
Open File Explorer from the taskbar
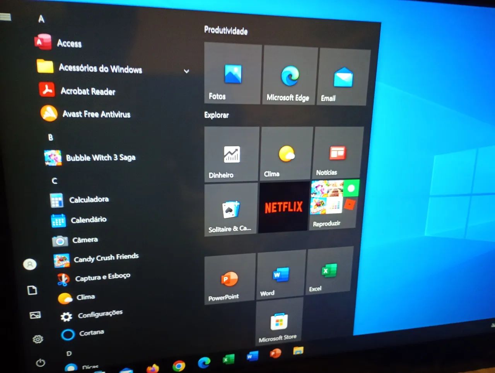click(x=298, y=350)
